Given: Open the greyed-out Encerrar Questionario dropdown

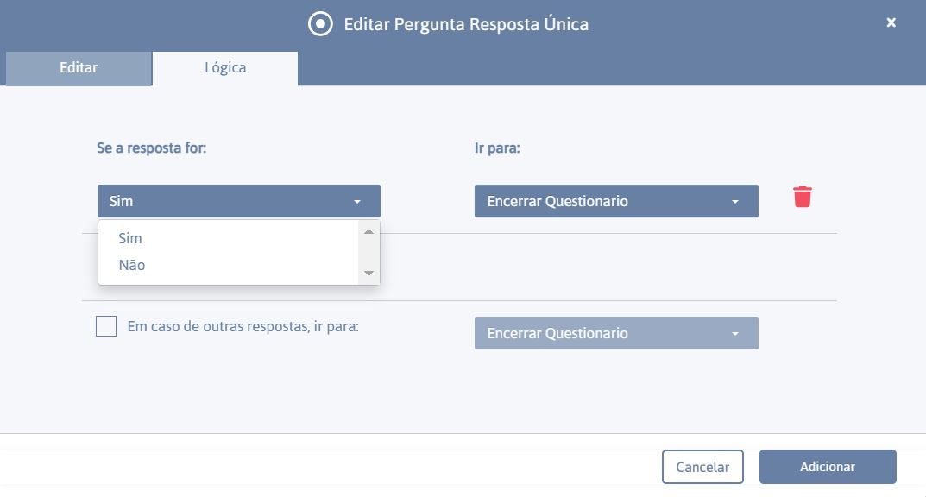Looking at the screenshot, I should [x=616, y=334].
